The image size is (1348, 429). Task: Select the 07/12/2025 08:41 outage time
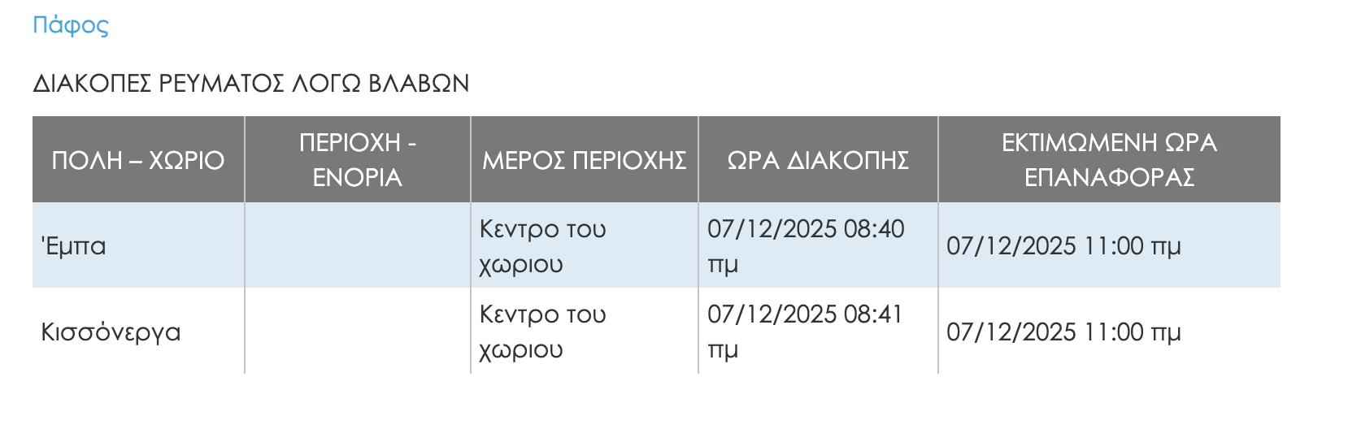[805, 314]
